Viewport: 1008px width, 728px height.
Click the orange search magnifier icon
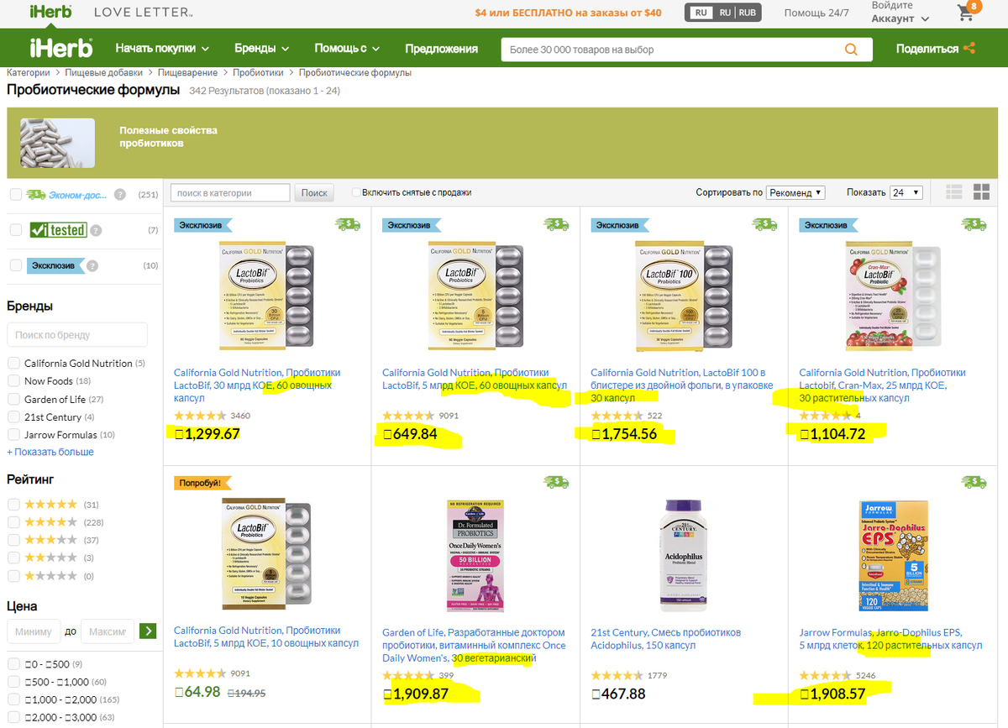point(853,50)
